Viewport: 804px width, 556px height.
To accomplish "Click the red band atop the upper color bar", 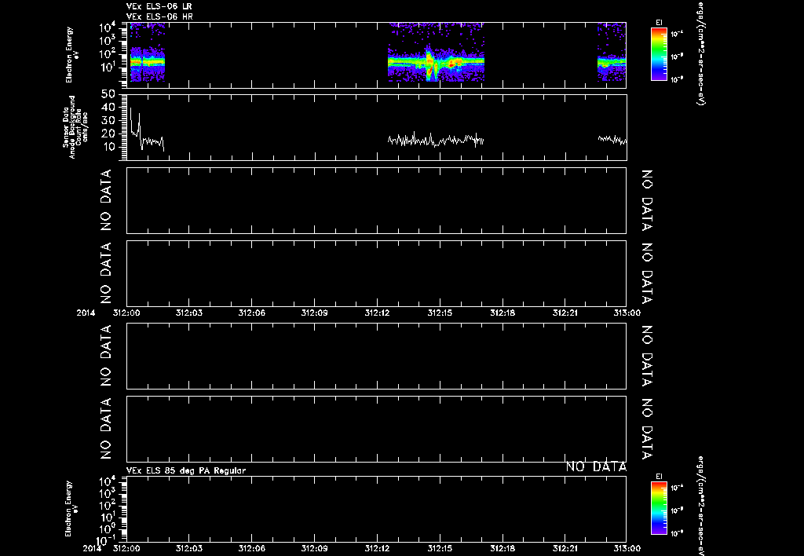I will pos(659,31).
